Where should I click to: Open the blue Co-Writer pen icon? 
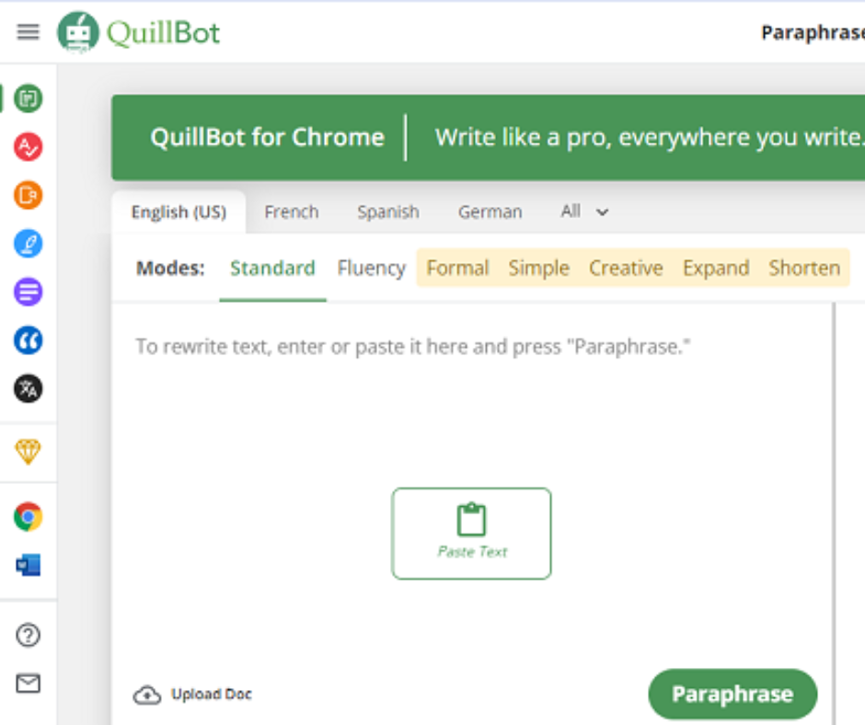29,243
